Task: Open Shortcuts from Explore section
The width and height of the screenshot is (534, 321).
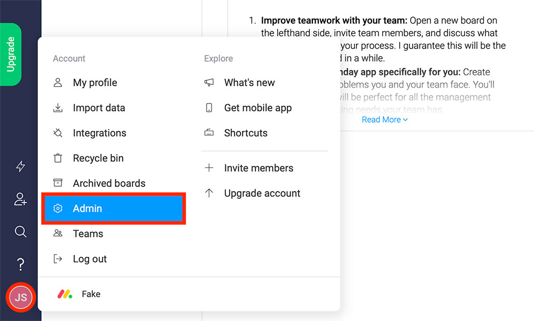Action: tap(246, 133)
